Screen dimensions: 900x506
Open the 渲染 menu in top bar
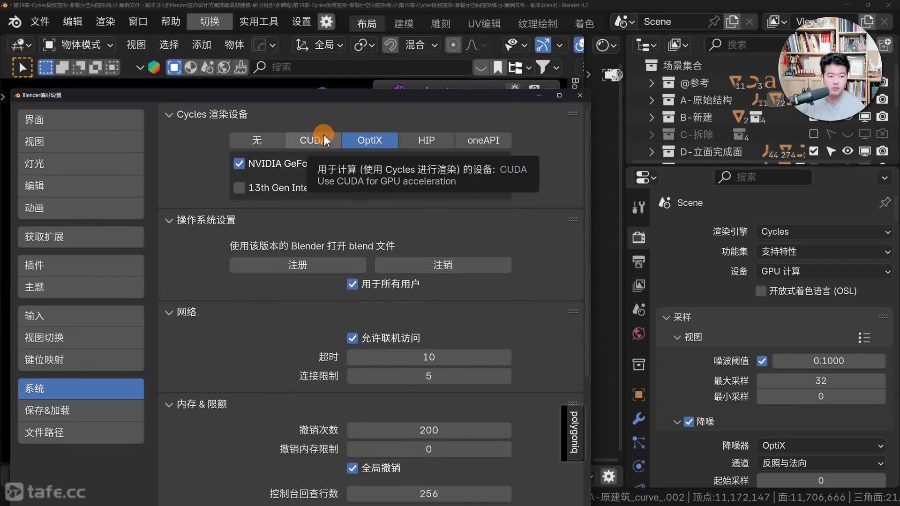105,22
